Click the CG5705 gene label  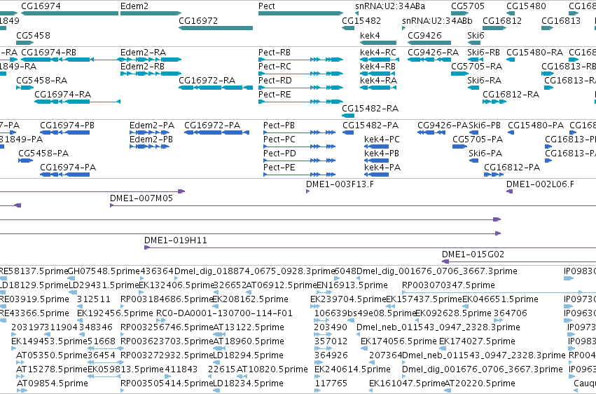click(468, 6)
